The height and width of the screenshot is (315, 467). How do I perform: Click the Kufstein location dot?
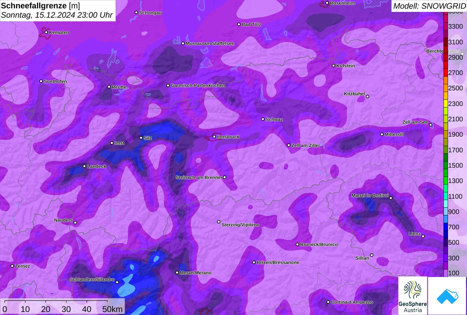[334, 66]
